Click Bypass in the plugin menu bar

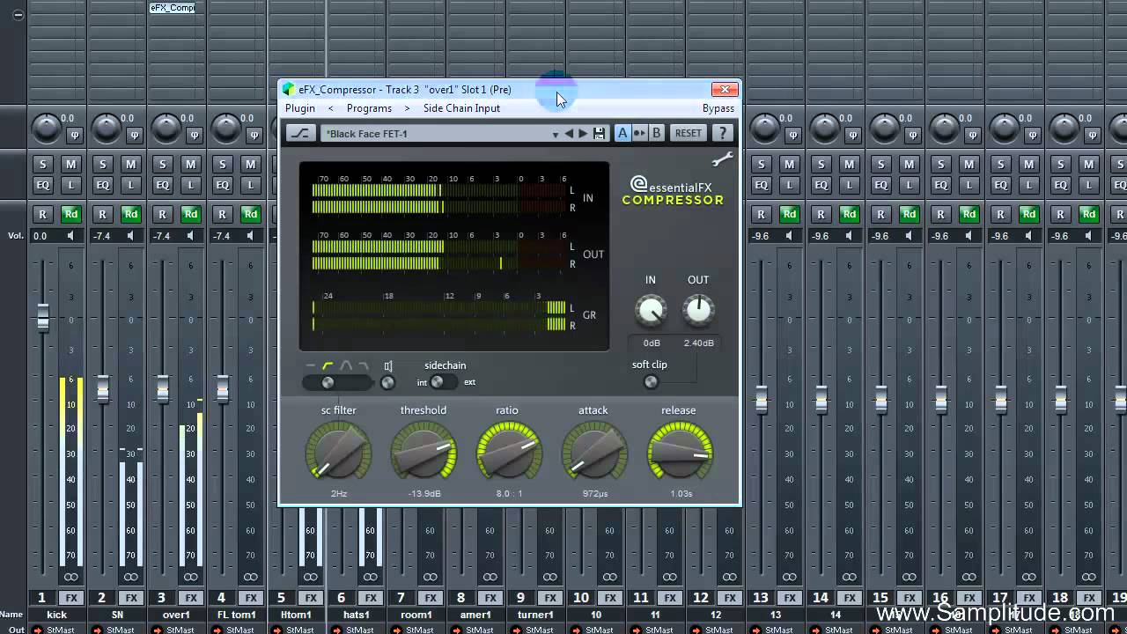[718, 108]
